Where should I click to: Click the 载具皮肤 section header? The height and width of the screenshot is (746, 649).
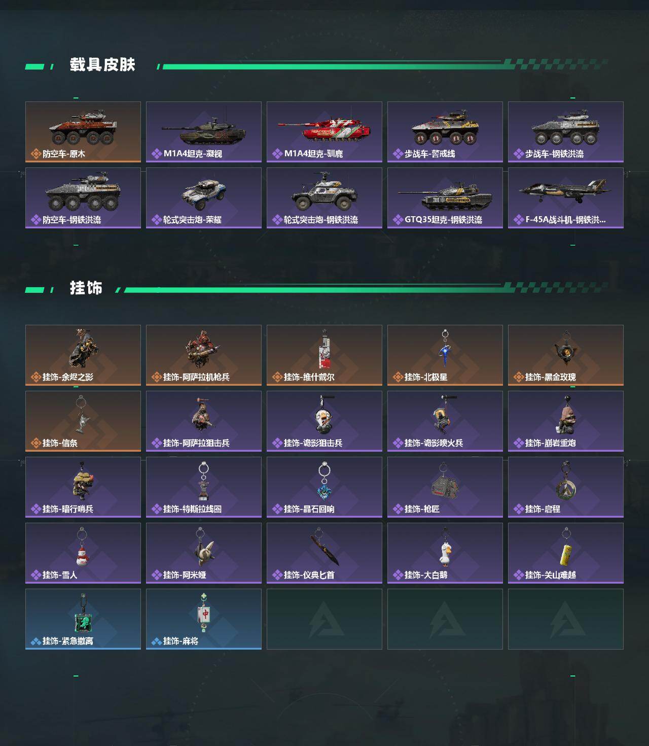(x=102, y=65)
